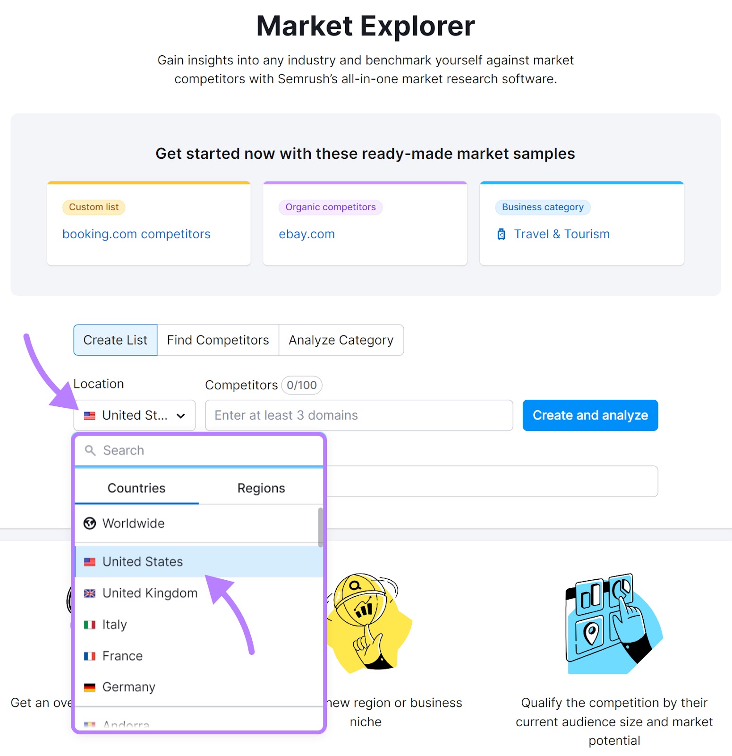Click the Italy flag icon
732x756 pixels.
pyautogui.click(x=90, y=624)
